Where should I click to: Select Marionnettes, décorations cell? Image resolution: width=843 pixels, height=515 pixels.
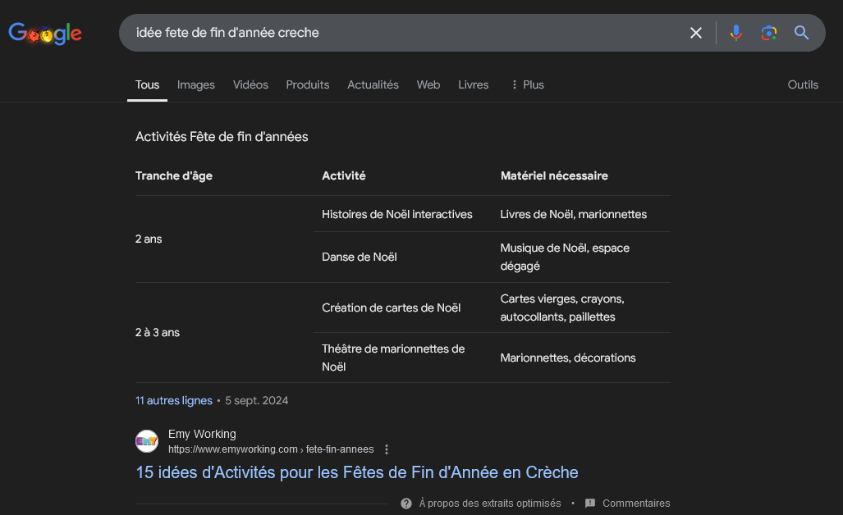(568, 358)
